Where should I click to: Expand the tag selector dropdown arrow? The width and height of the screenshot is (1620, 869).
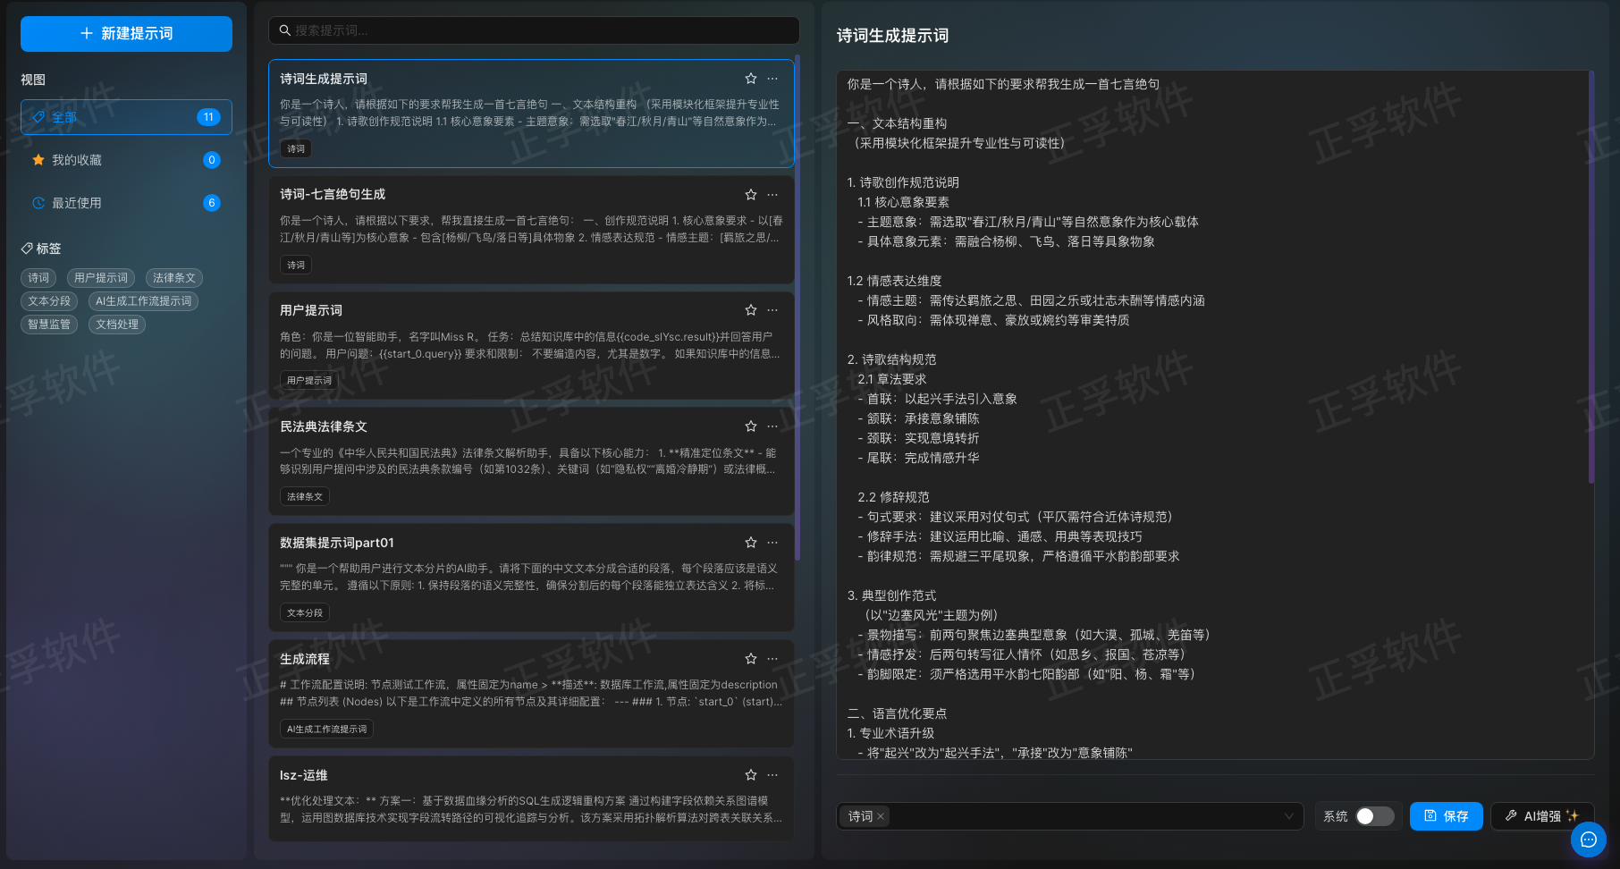click(1288, 816)
